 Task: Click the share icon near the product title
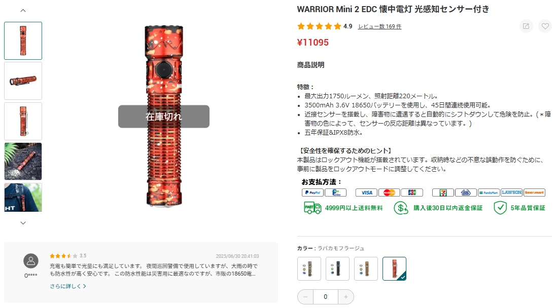(x=526, y=26)
